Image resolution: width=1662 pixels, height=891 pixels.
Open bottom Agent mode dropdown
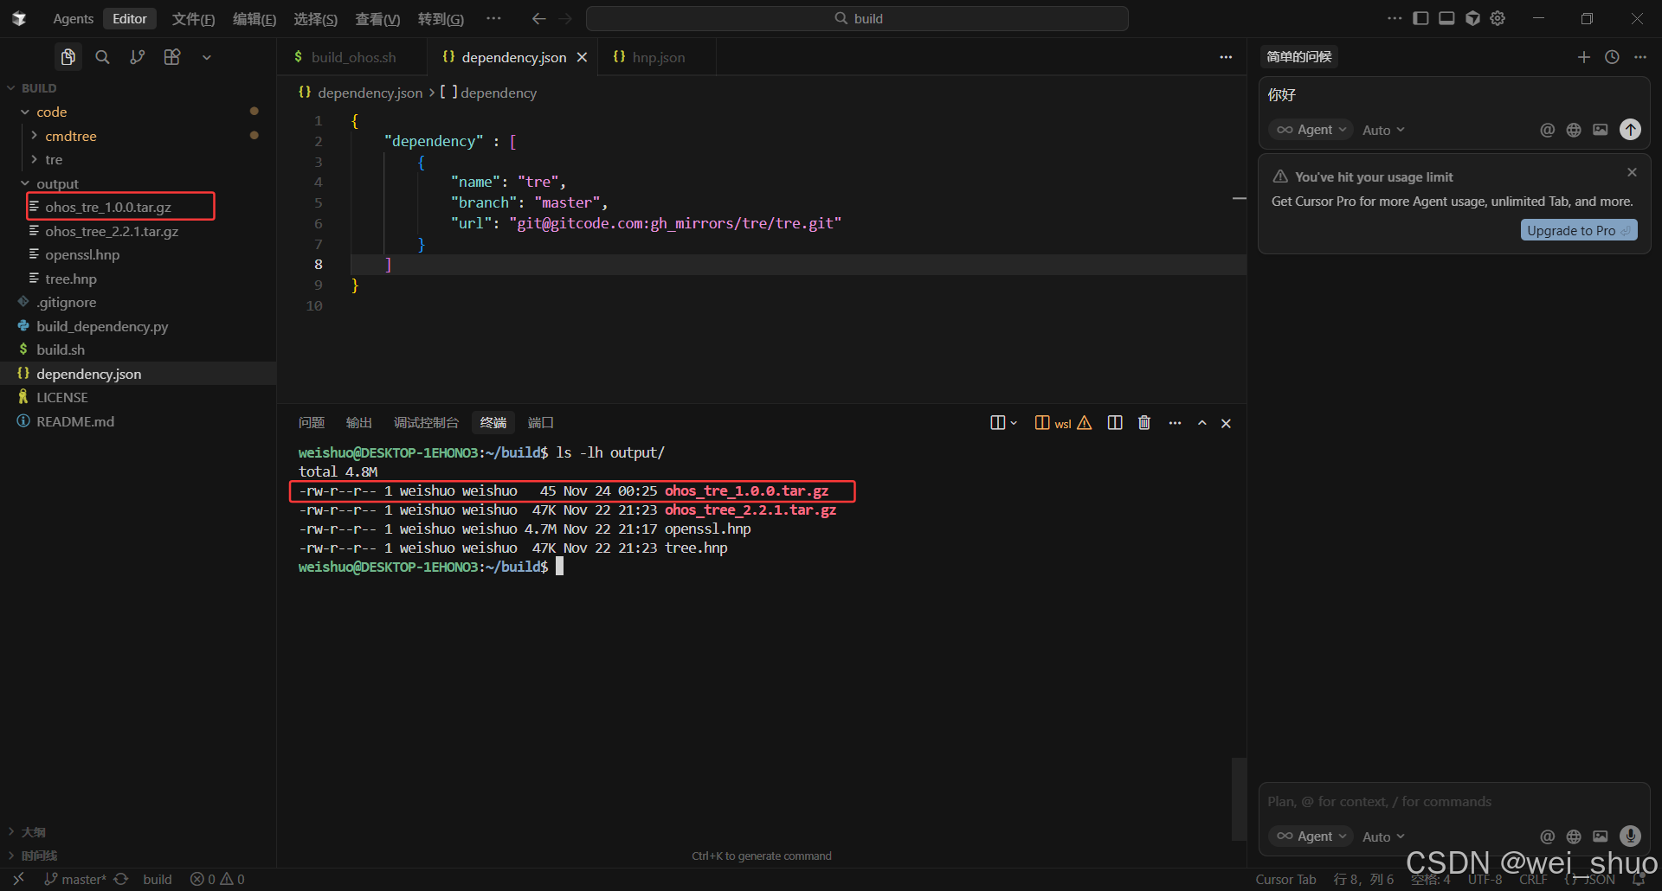1311,837
